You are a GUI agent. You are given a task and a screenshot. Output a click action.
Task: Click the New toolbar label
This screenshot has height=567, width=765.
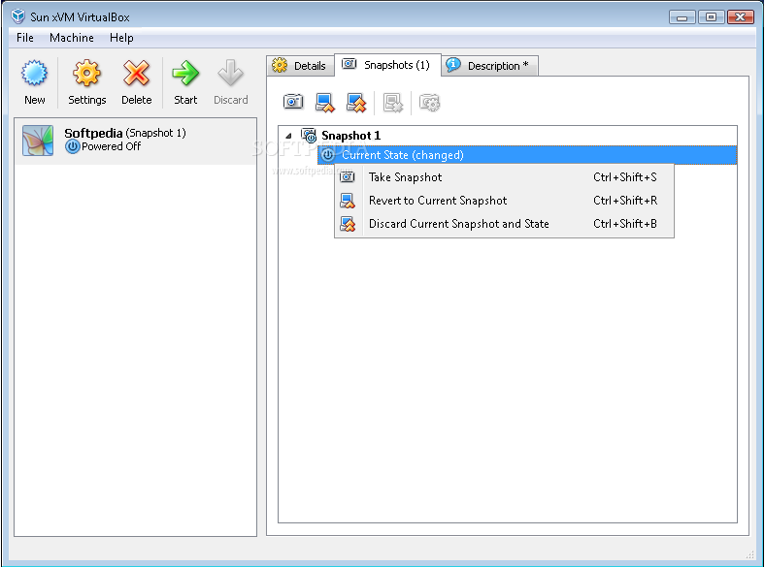click(35, 100)
